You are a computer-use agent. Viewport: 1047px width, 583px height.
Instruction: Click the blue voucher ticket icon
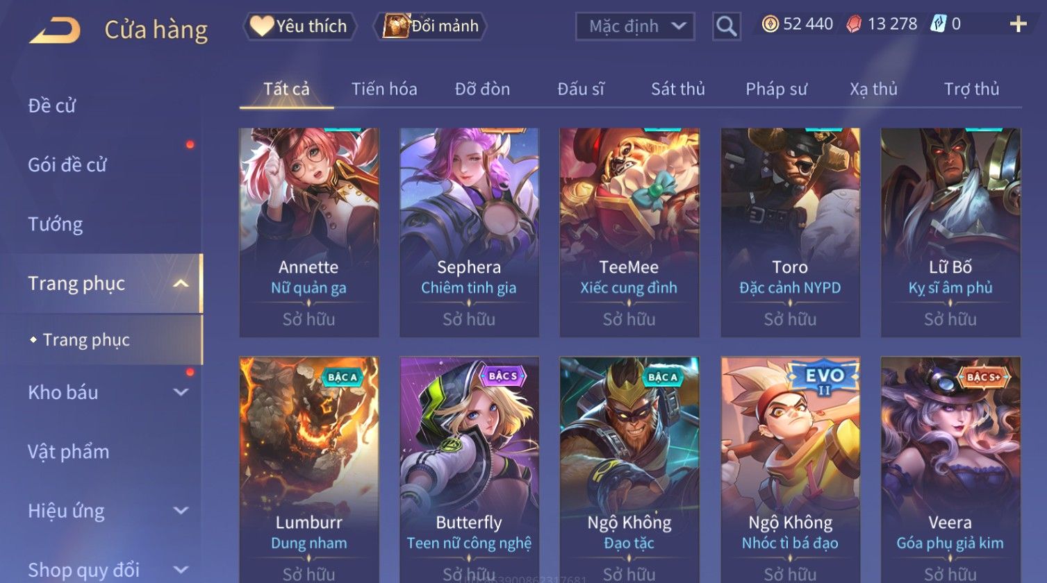click(x=938, y=24)
